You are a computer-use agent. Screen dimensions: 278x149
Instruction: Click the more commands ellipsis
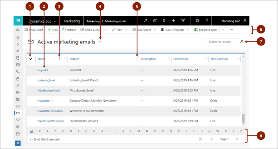tap(231, 30)
